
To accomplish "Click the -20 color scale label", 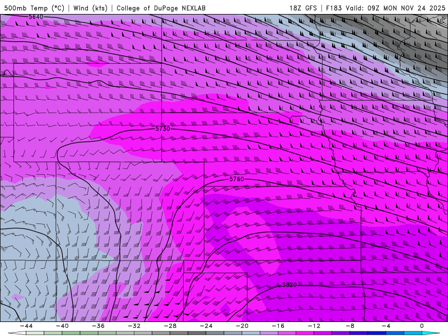I will [242, 326].
